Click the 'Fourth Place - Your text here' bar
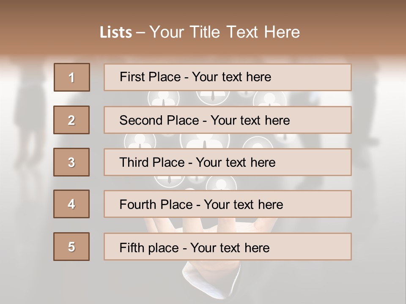 [x=228, y=204]
